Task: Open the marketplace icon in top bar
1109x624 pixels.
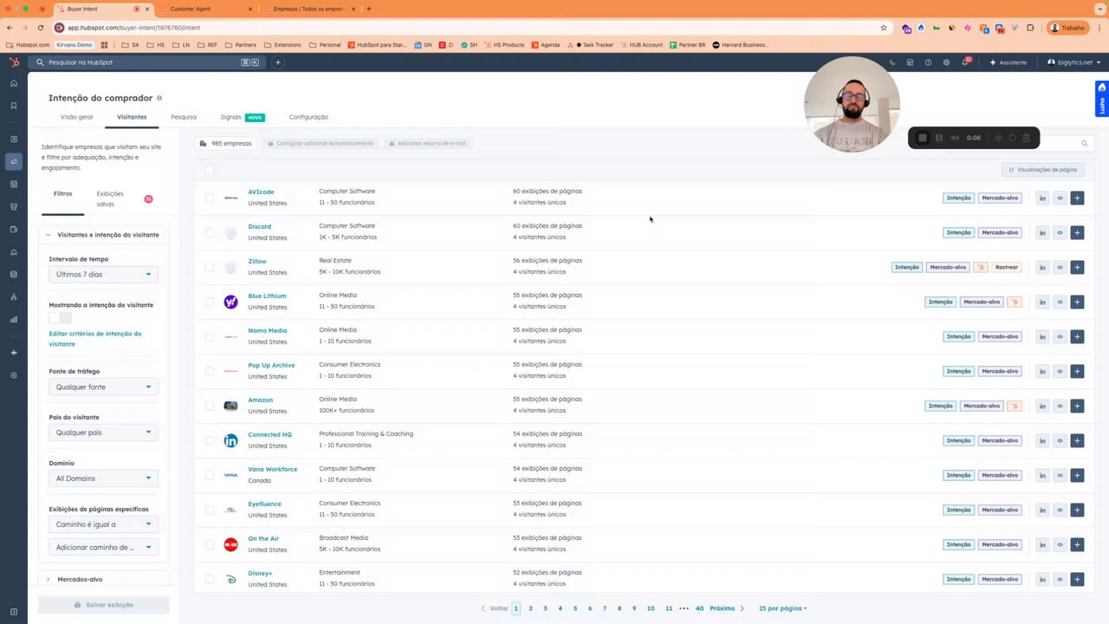Action: pyautogui.click(x=910, y=62)
